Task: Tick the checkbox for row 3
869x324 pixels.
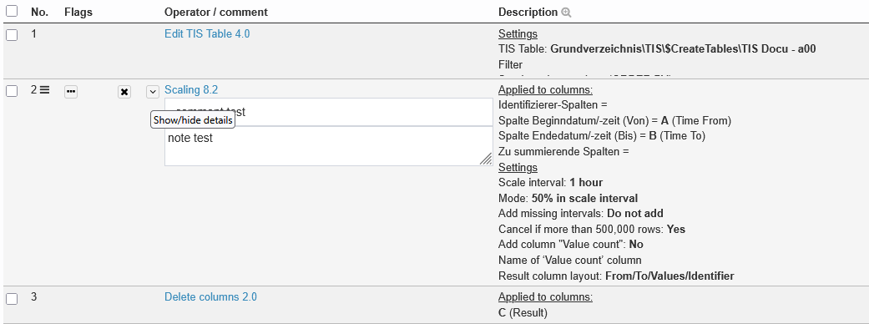Action: tap(12, 298)
